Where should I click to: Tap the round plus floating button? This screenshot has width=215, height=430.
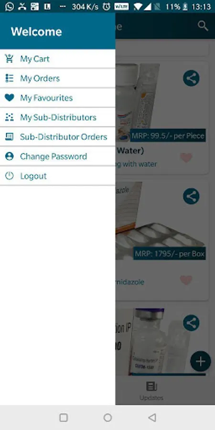click(201, 361)
